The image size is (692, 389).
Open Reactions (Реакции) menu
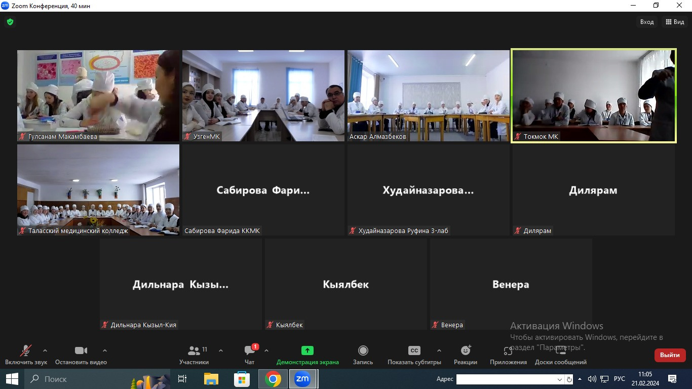click(466, 355)
